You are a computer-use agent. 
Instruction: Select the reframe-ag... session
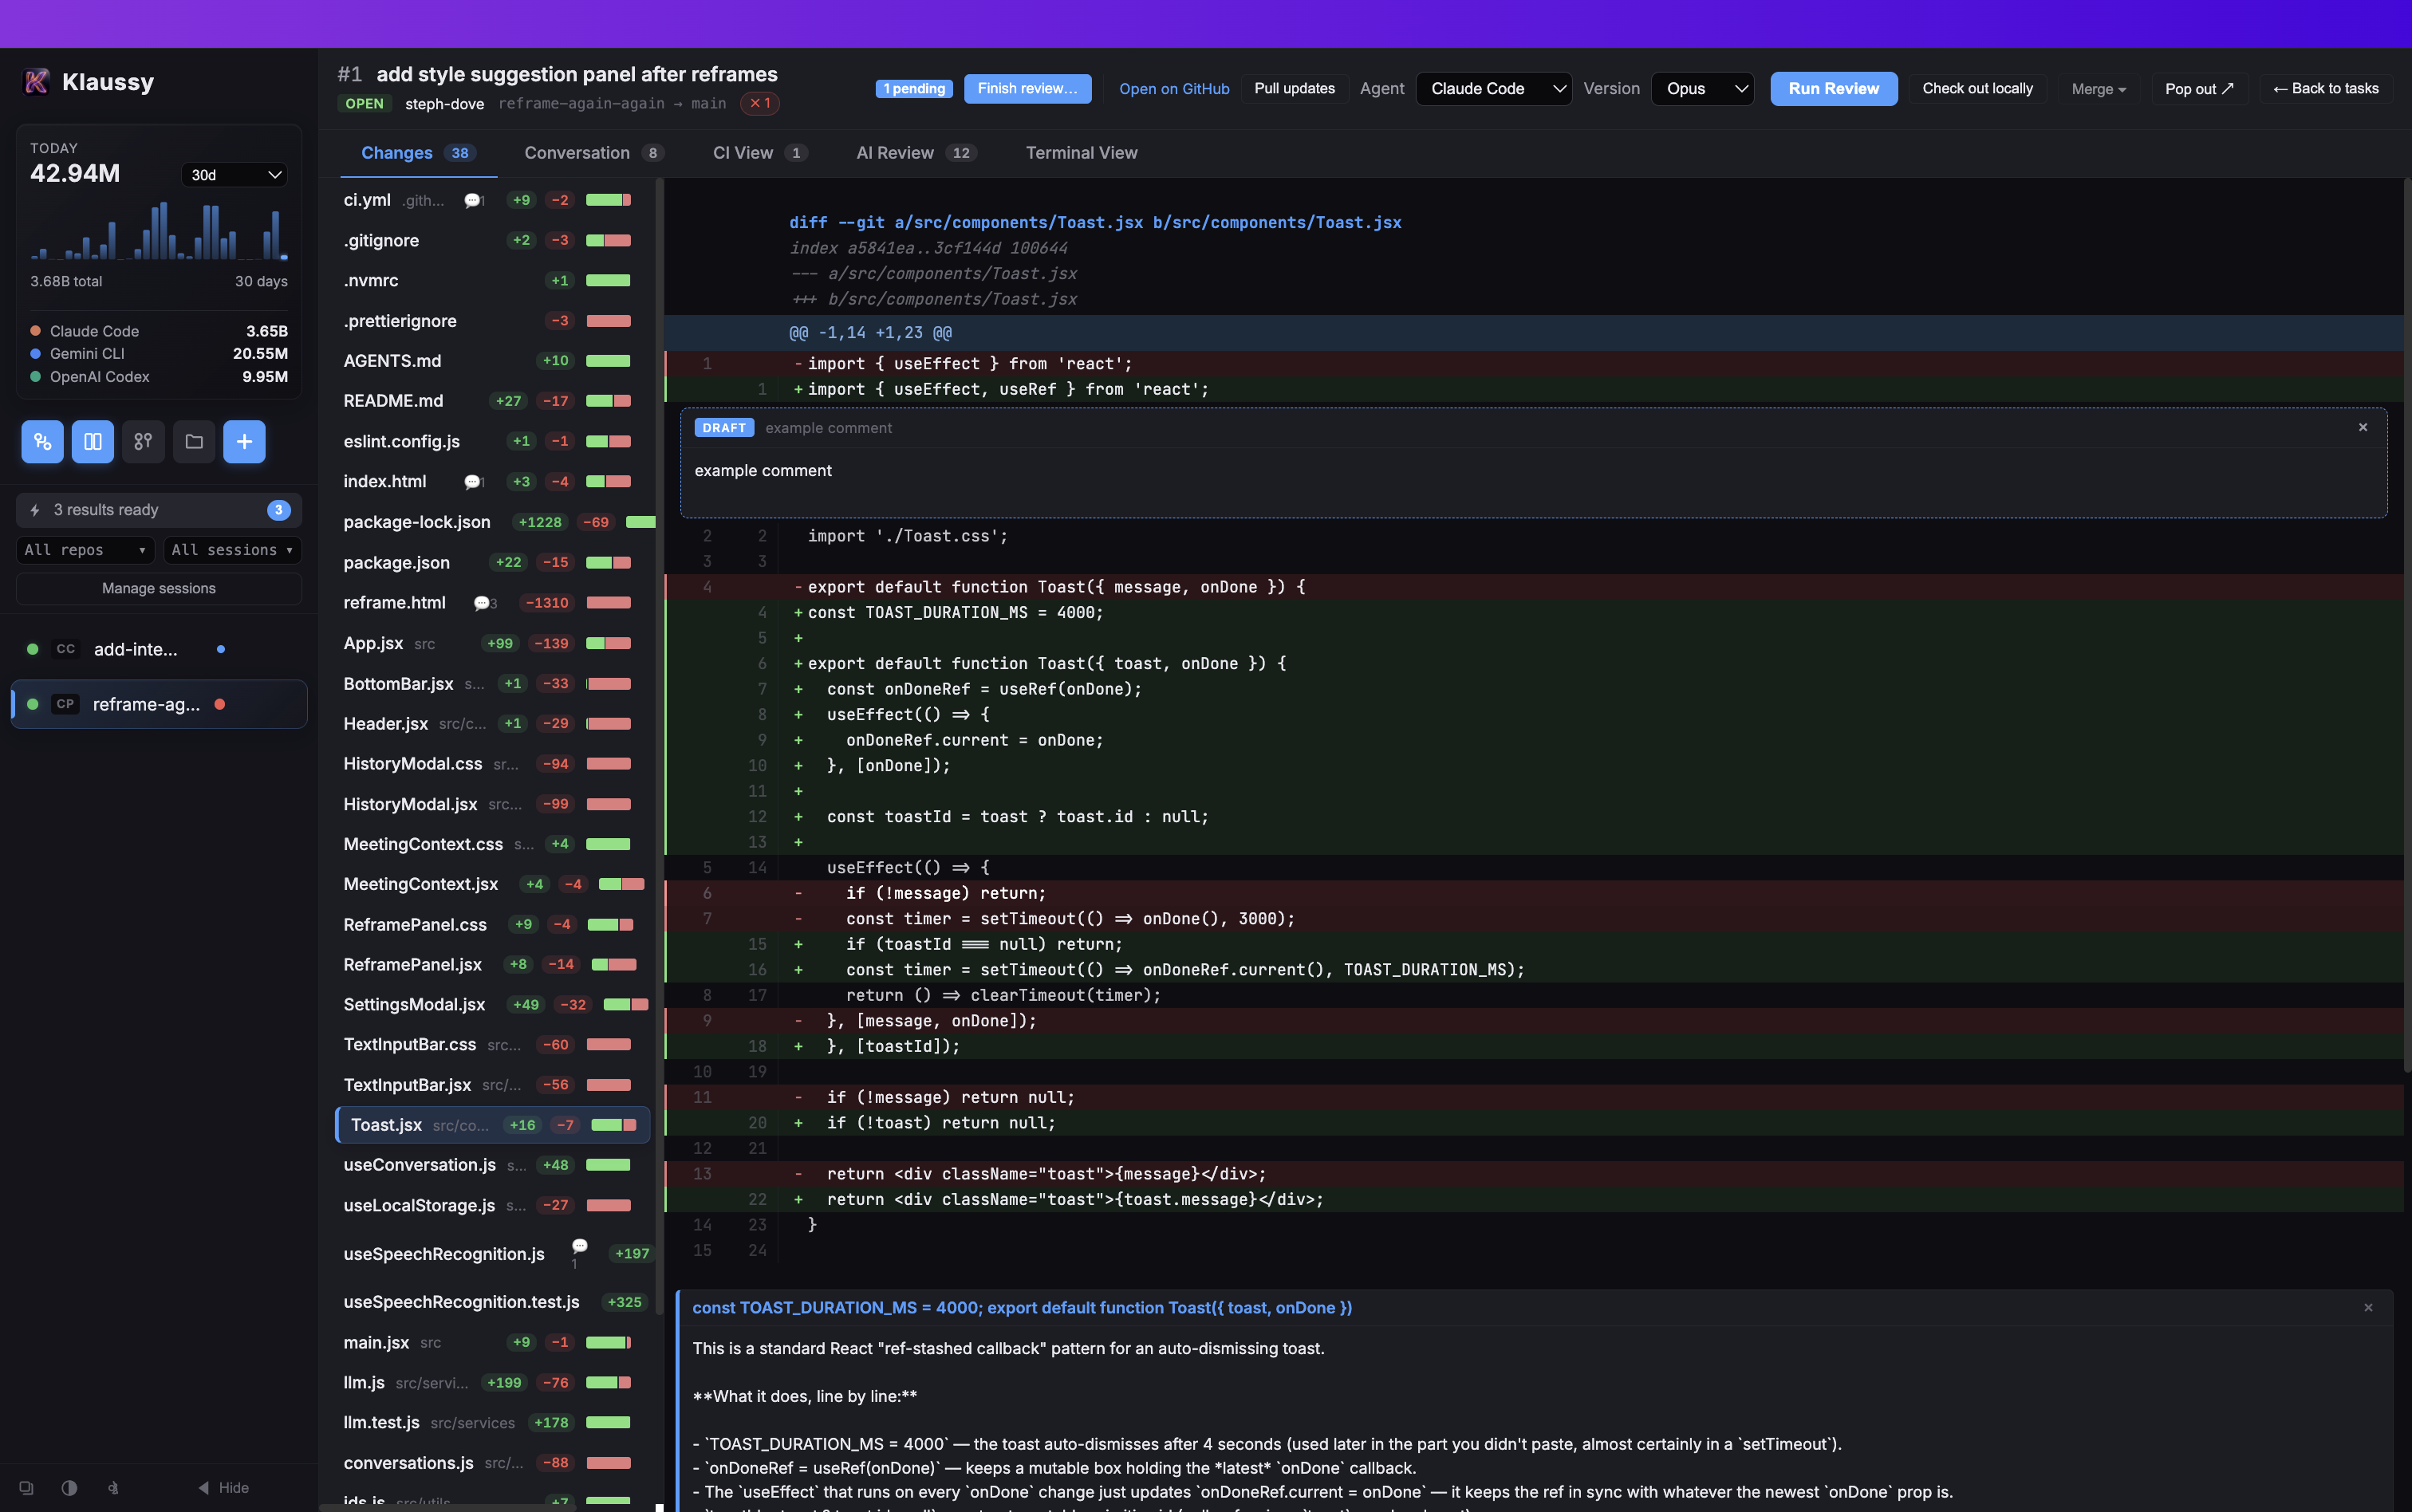tap(159, 704)
